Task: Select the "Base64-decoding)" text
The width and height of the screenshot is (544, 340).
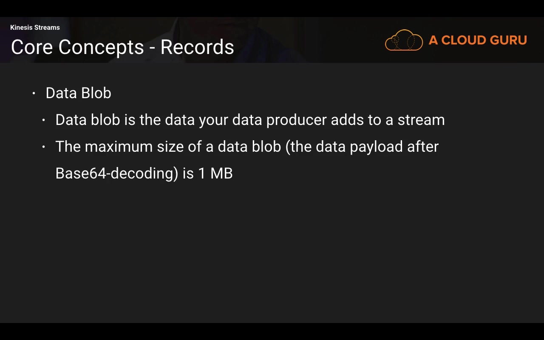Action: (x=117, y=173)
